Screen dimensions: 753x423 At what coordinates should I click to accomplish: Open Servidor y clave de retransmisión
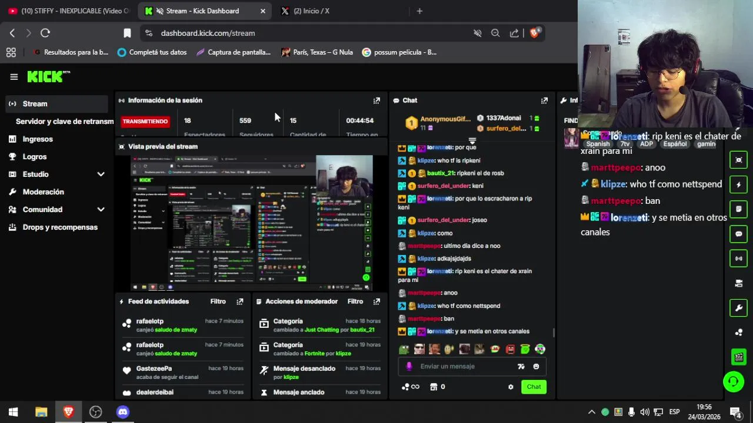(x=65, y=122)
